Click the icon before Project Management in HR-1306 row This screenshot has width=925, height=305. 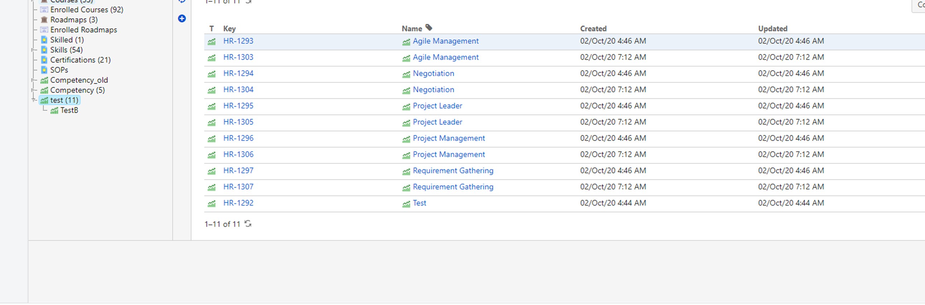click(x=406, y=155)
